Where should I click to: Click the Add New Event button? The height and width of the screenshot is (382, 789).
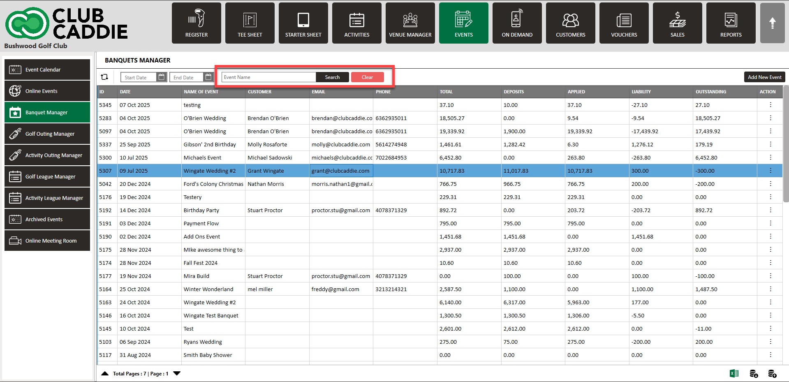coord(764,77)
